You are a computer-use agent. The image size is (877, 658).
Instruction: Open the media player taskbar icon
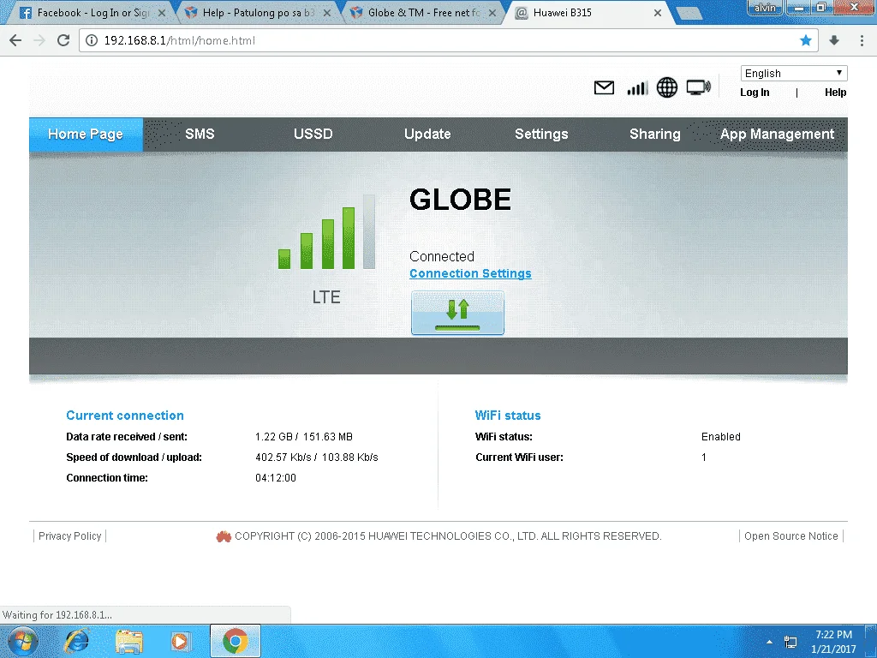click(x=180, y=641)
